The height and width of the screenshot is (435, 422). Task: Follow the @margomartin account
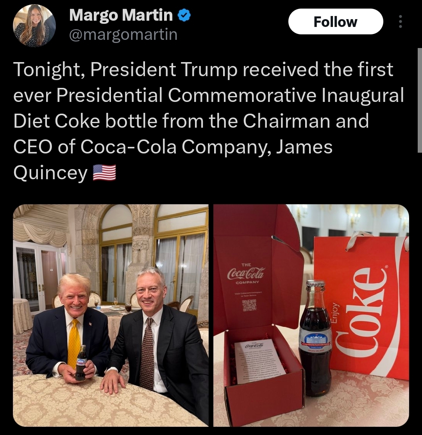click(x=336, y=21)
